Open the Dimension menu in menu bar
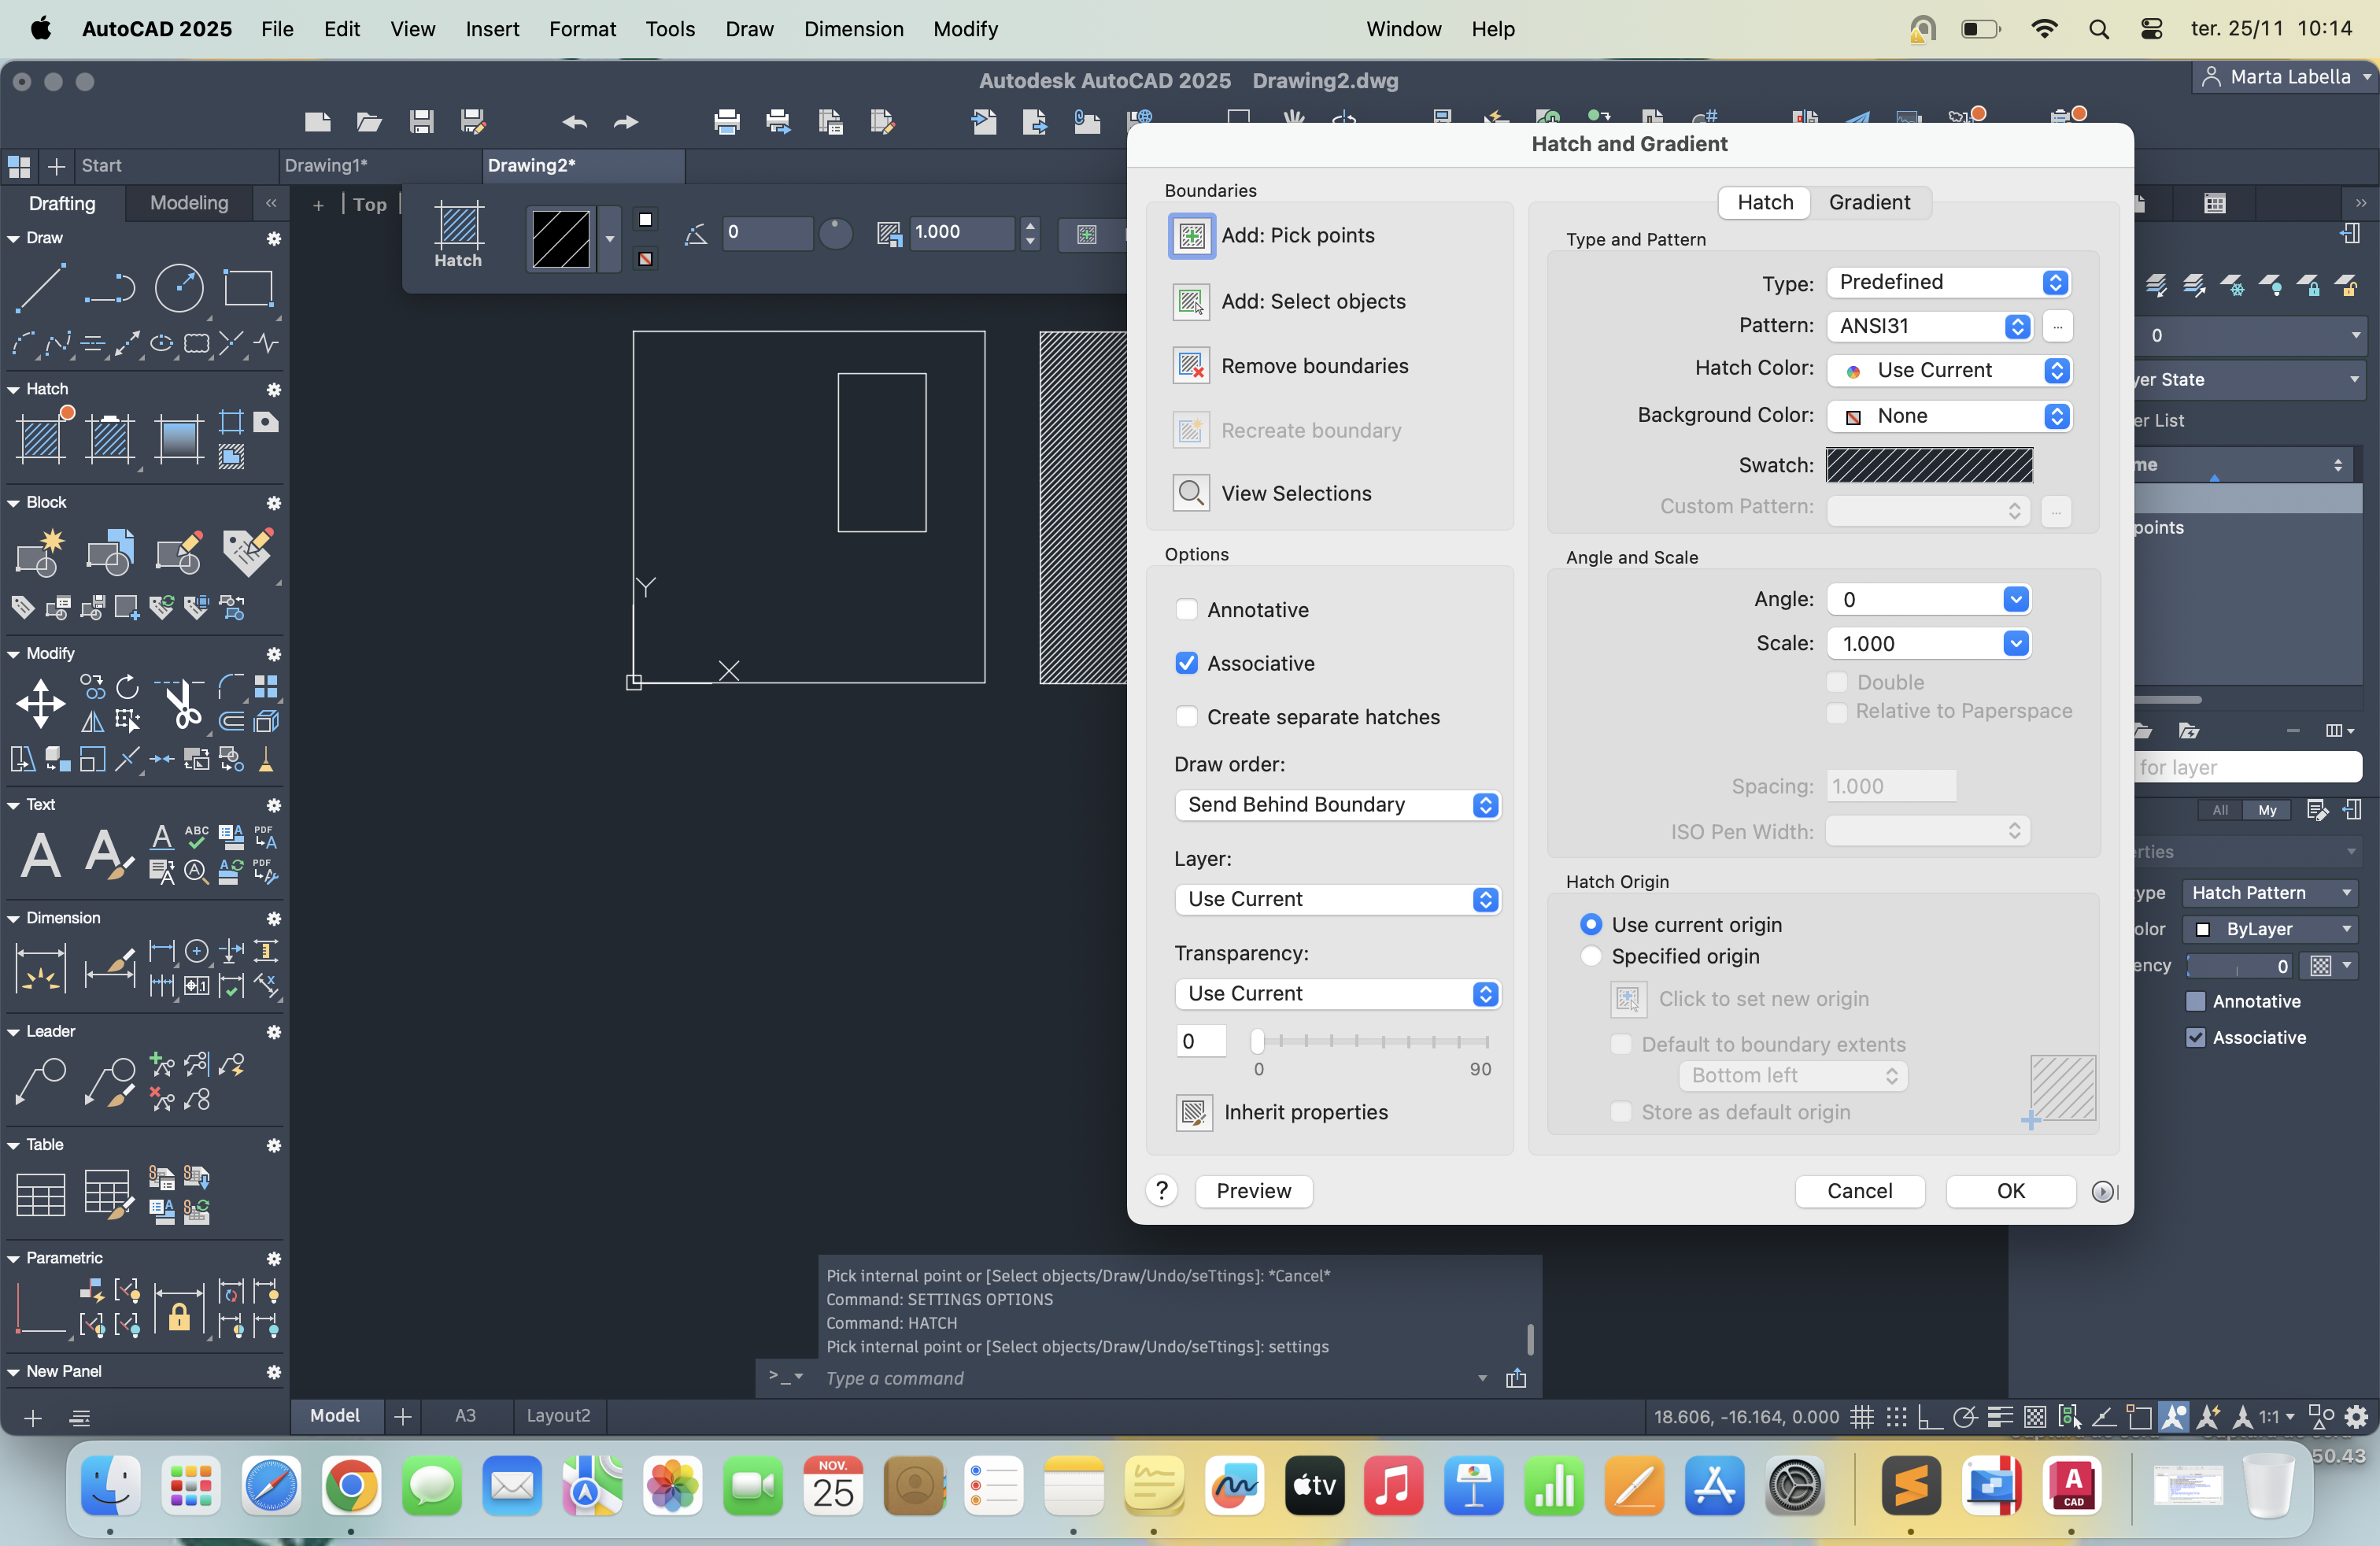This screenshot has height=1546, width=2380. 853,29
